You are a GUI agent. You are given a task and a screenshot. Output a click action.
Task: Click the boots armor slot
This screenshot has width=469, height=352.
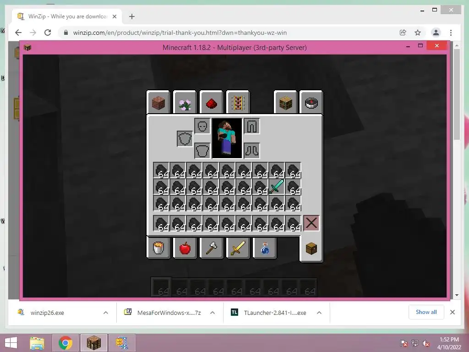251,150
